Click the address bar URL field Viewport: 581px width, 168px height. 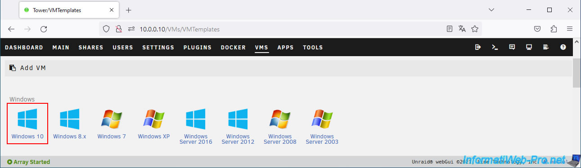tap(290, 29)
